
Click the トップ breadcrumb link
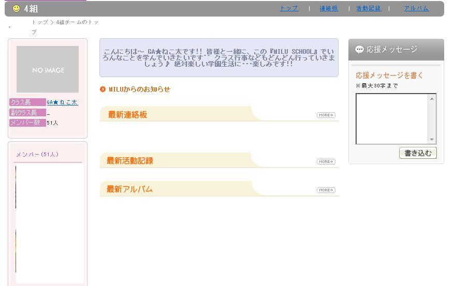[x=39, y=22]
